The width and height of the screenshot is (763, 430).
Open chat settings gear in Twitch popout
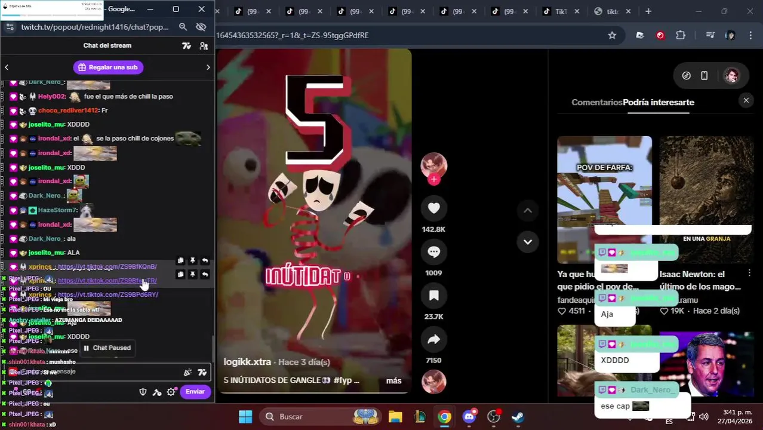click(171, 392)
